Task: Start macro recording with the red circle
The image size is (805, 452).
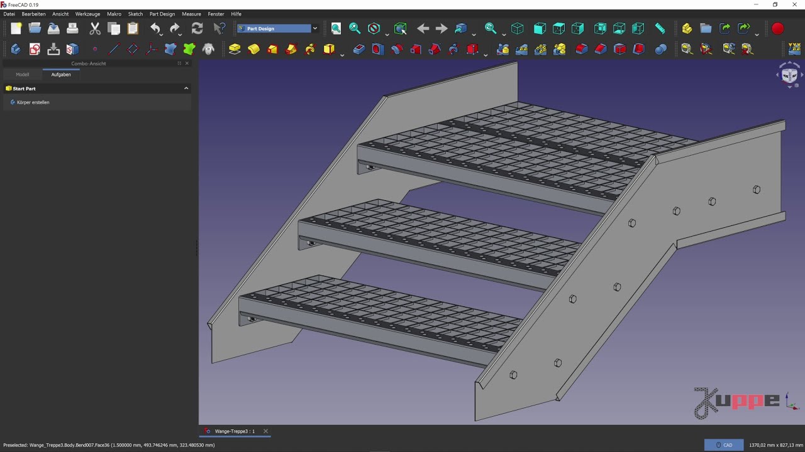Action: (778, 28)
